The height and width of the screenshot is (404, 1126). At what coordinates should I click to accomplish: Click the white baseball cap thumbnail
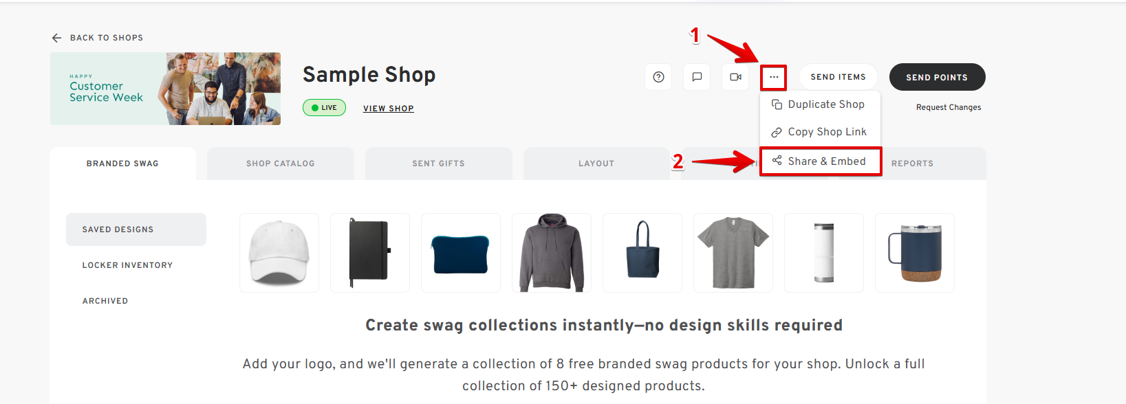[279, 253]
